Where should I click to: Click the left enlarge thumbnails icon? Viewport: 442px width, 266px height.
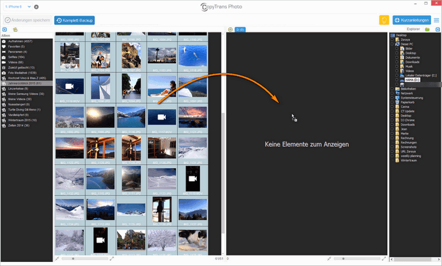(111, 258)
